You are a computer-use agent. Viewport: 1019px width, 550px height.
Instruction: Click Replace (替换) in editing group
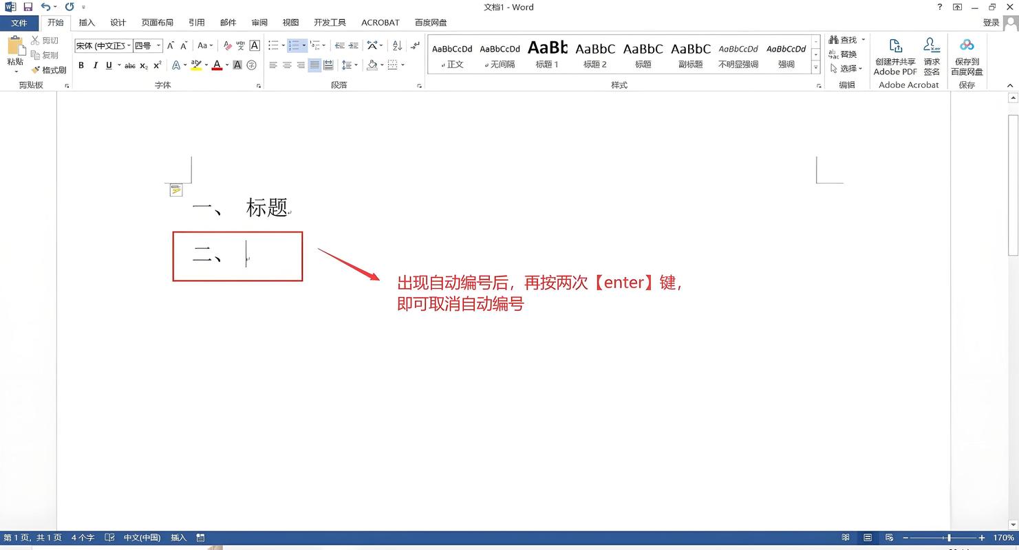point(843,54)
